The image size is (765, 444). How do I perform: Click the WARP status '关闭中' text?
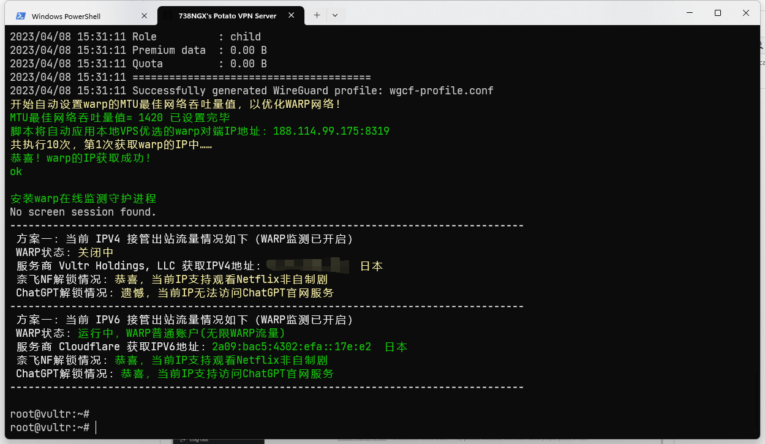(96, 252)
